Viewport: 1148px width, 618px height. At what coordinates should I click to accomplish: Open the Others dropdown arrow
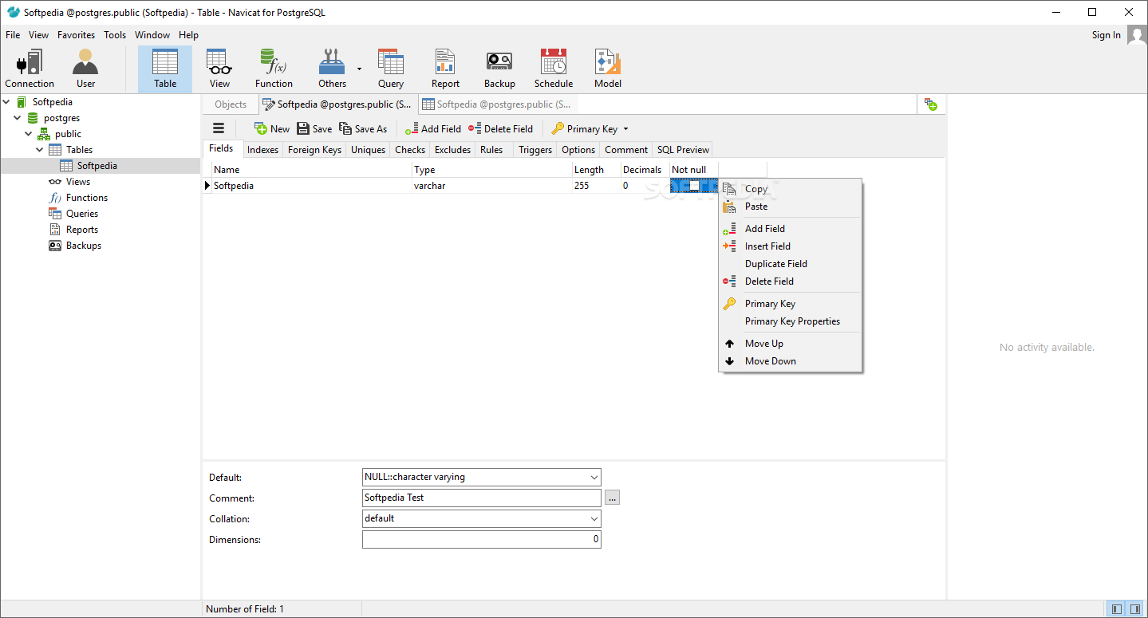pos(359,69)
